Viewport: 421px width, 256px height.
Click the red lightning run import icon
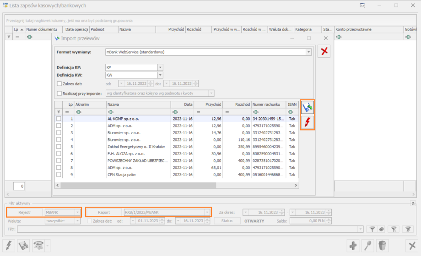coord(308,122)
